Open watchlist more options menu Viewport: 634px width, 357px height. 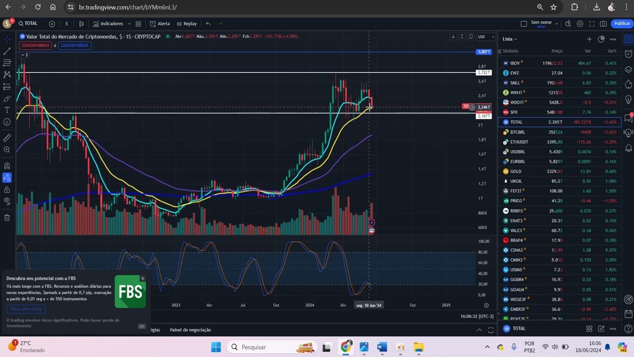click(613, 39)
